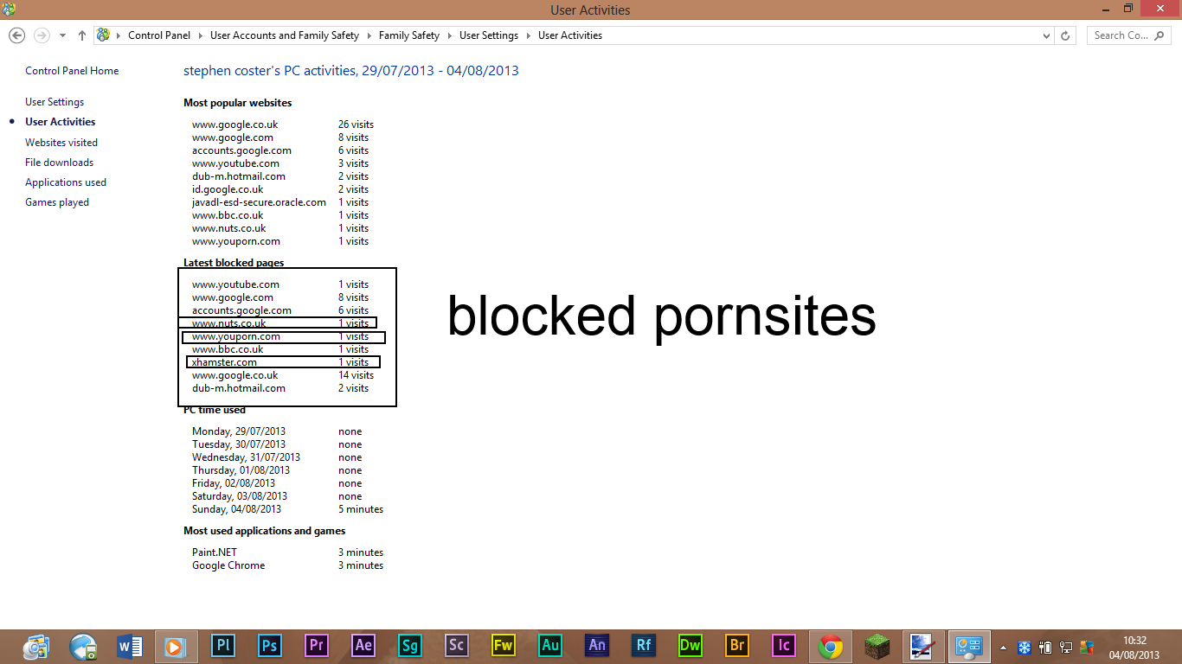This screenshot has height=664, width=1182.
Task: Click User Settings in the breadcrumb
Action: click(x=489, y=35)
